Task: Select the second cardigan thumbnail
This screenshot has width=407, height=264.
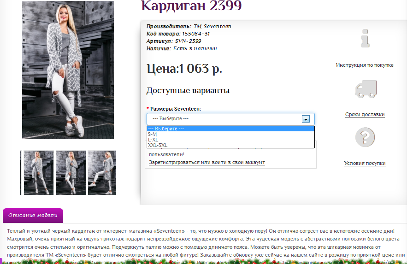Action: 71,173
